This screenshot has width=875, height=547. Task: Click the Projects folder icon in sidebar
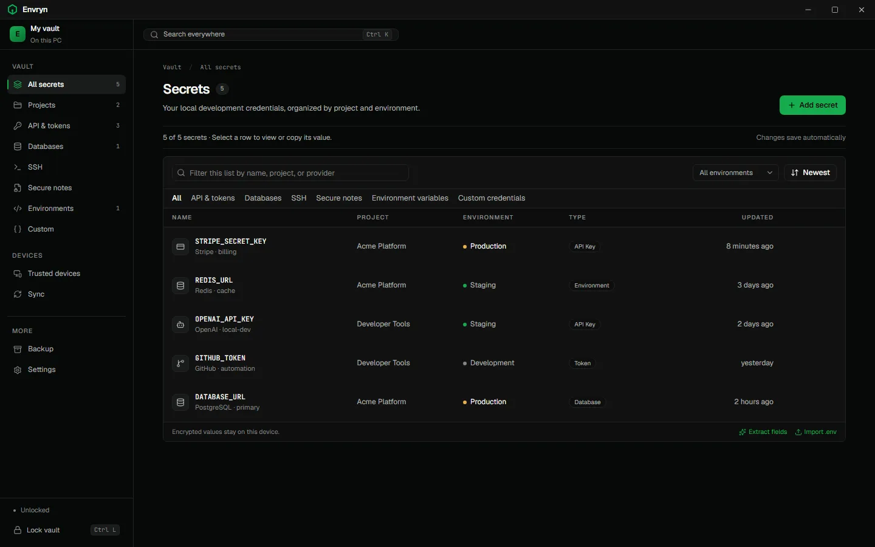tap(18, 105)
